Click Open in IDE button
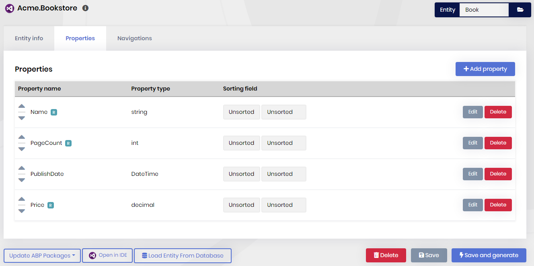Viewport: 534px width, 266px height. pyautogui.click(x=107, y=255)
